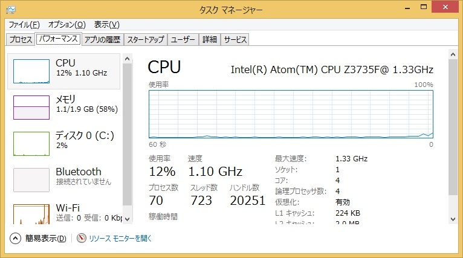Open the 表示(V) menu

coord(106,25)
